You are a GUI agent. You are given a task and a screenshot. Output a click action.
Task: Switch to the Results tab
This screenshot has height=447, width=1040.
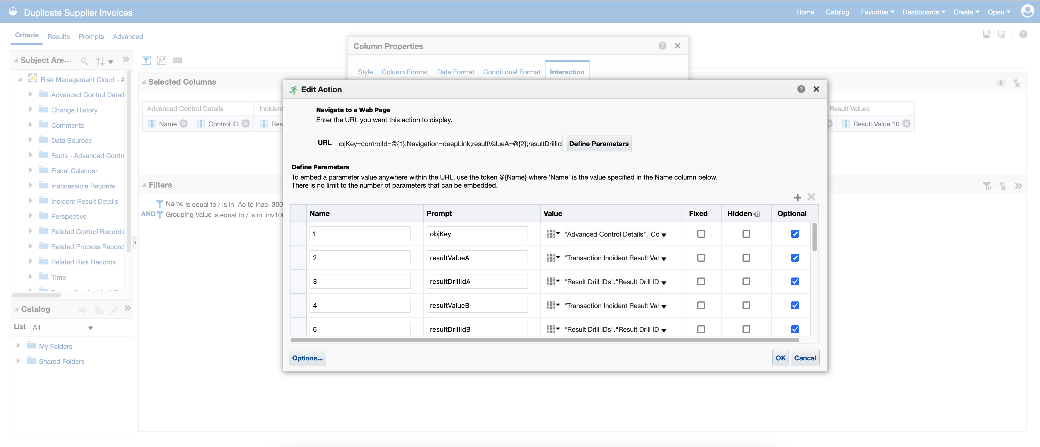click(59, 36)
